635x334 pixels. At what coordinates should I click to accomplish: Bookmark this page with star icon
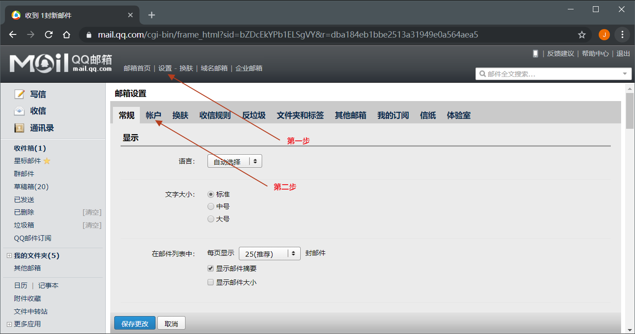(x=582, y=34)
